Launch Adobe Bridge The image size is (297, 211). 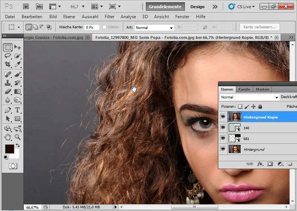(26, 7)
